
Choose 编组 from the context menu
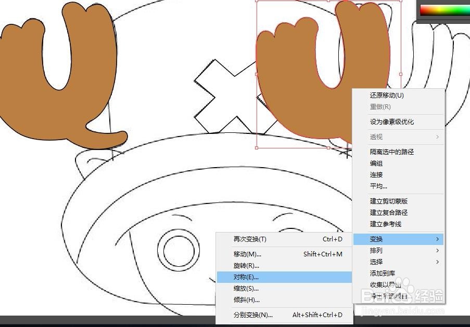coord(398,163)
